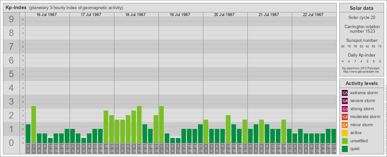
Task: Click the G5 extreme storm color swatch
Action: [x=345, y=93]
